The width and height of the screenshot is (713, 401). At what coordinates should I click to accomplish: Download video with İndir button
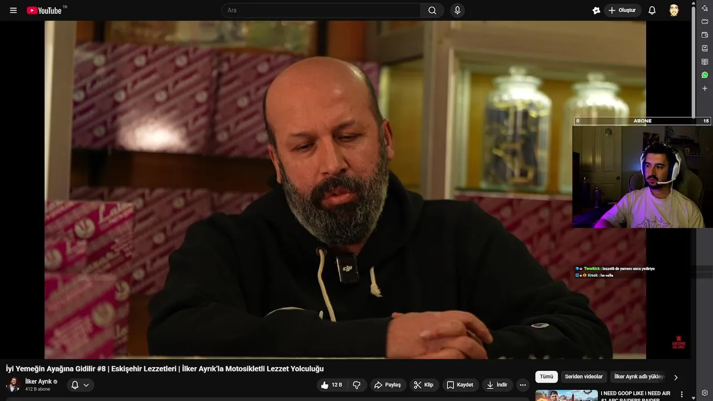click(x=497, y=385)
